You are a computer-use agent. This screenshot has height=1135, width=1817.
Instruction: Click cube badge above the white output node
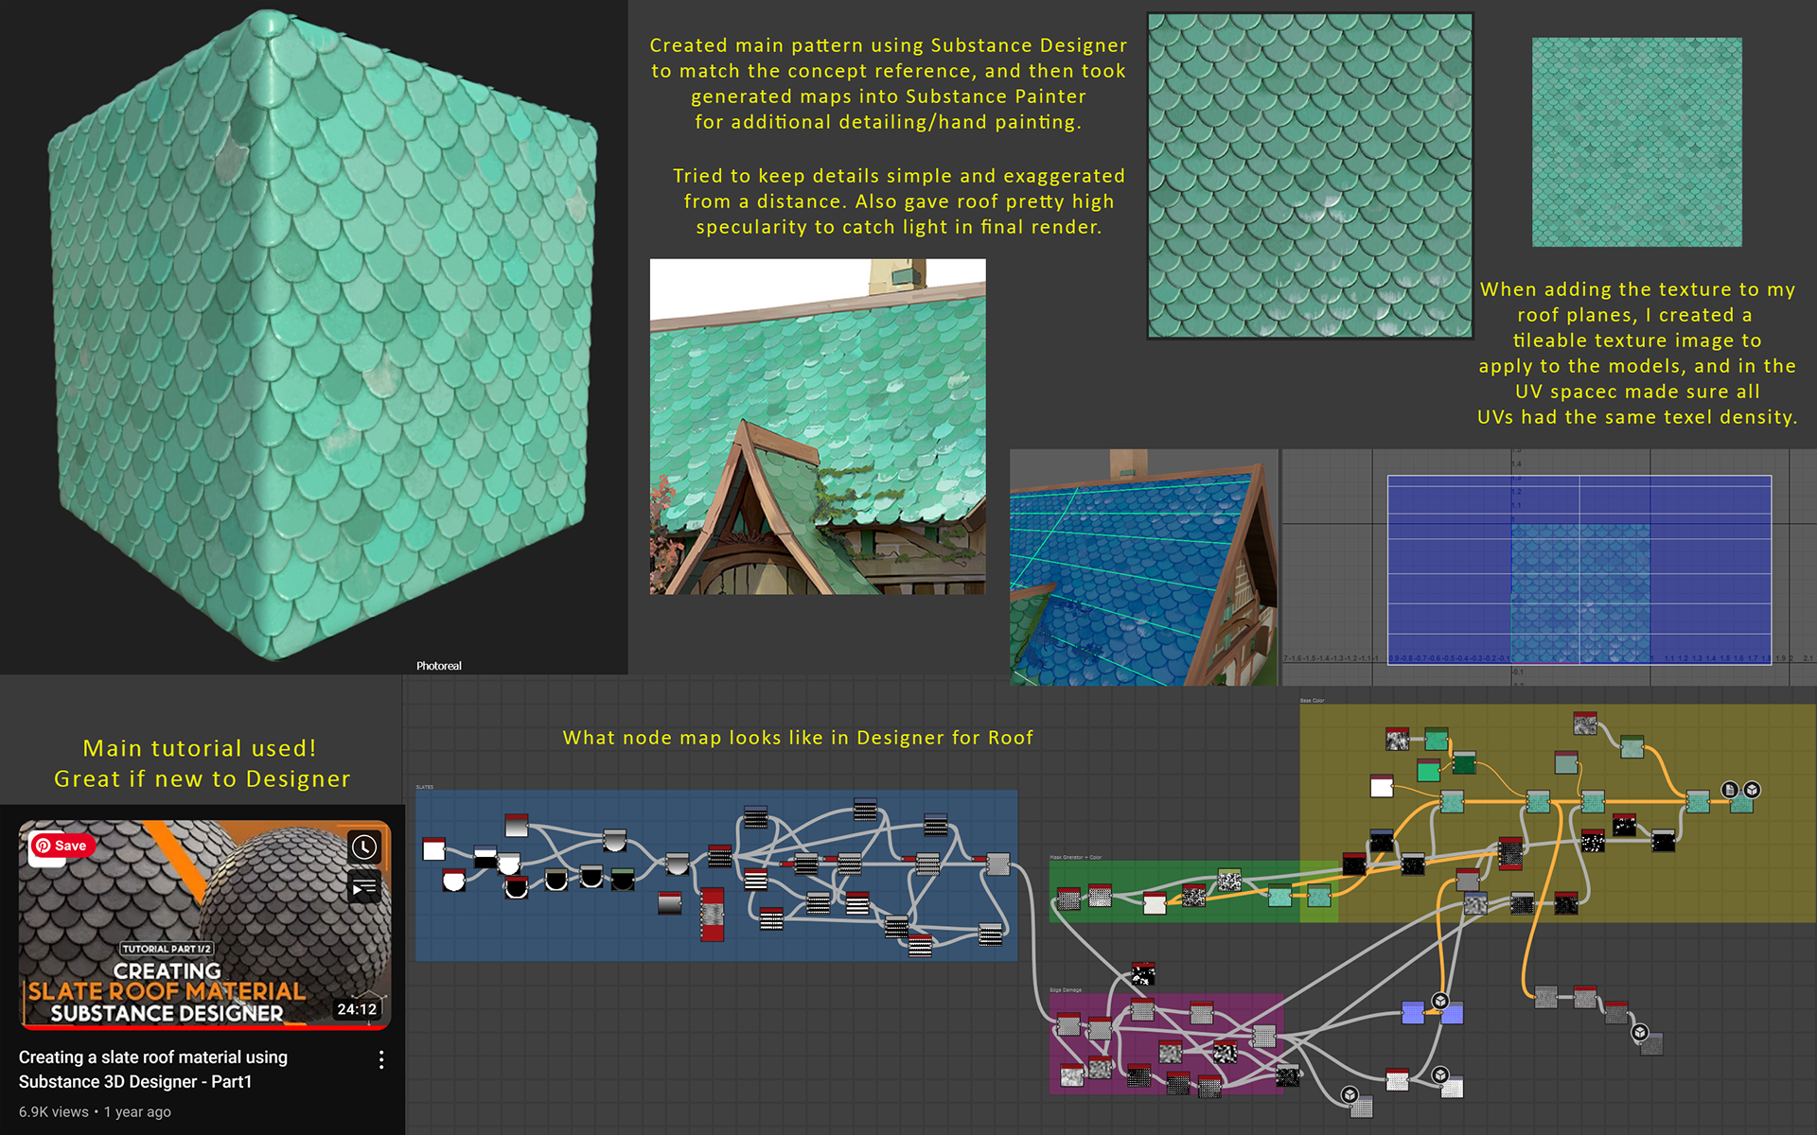tap(1440, 1074)
